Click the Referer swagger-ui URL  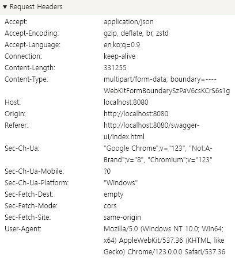151,131
